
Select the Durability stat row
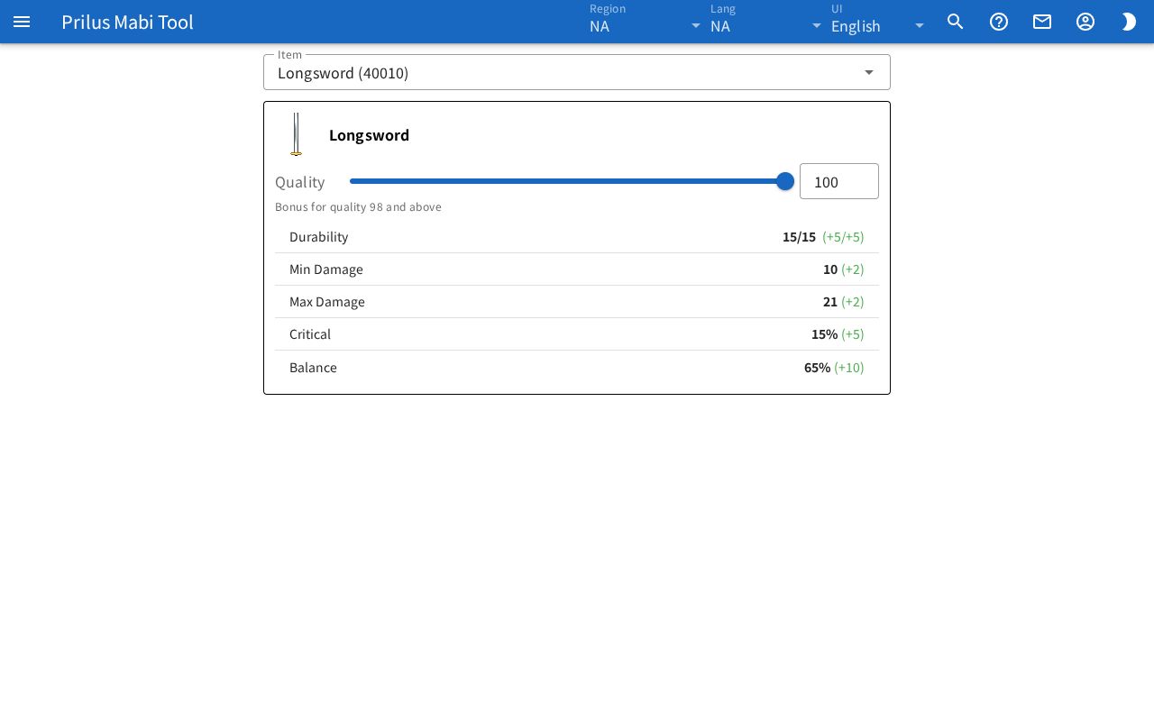(x=577, y=237)
